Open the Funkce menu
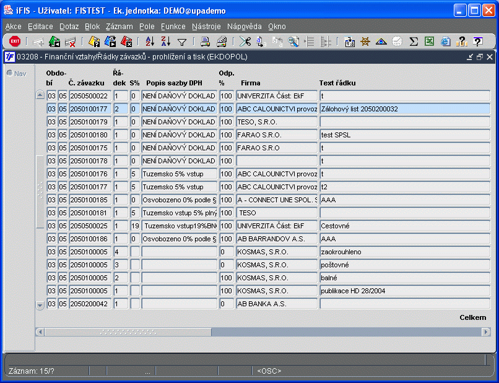Image resolution: width=499 pixels, height=383 pixels. [x=173, y=27]
